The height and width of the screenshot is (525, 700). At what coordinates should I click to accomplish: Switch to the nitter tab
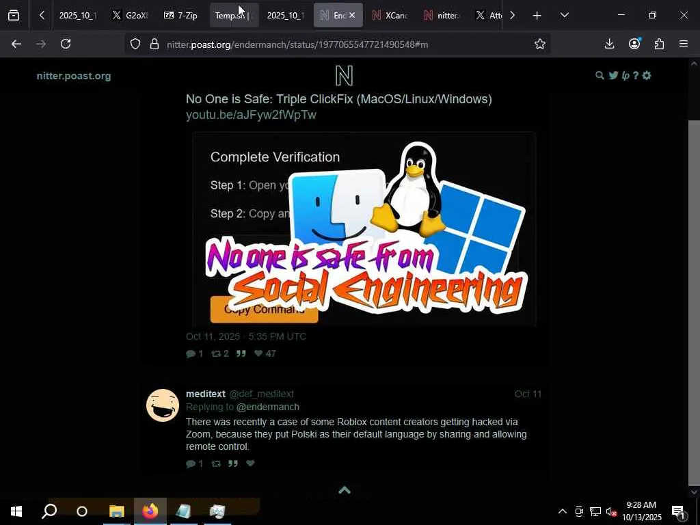click(x=442, y=15)
